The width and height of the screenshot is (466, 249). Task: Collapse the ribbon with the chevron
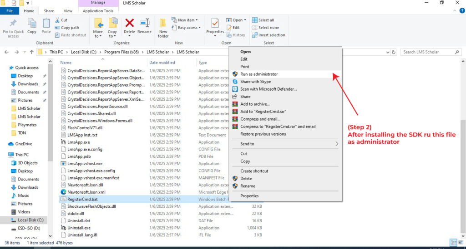(455, 11)
